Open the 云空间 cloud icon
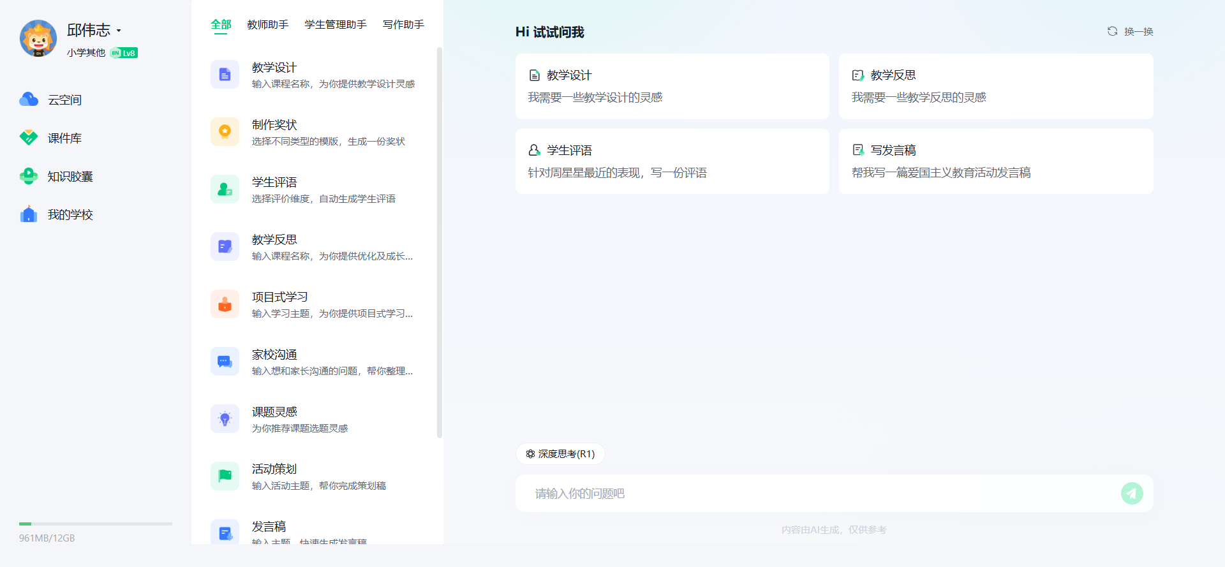Screen dimensions: 1225x567 [29, 99]
